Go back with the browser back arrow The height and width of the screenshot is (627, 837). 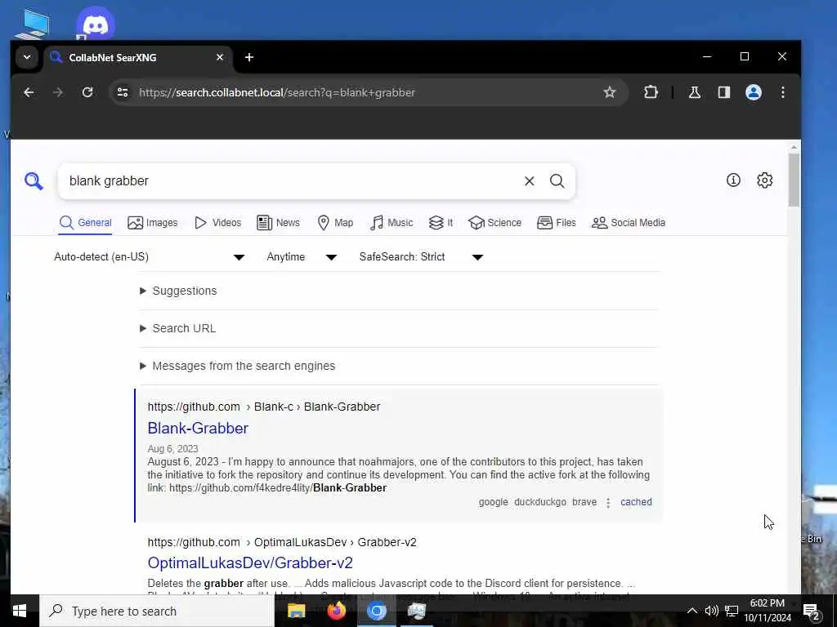click(x=29, y=92)
